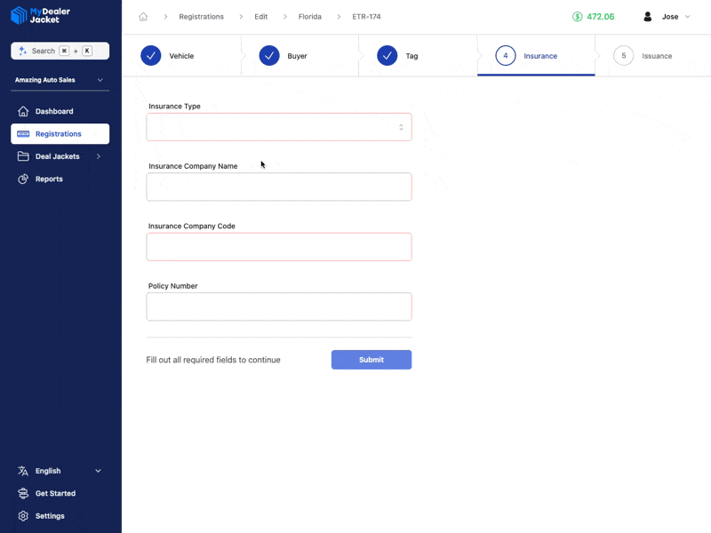The height and width of the screenshot is (533, 711).
Task: Click the Registrations breadcrumb link
Action: [x=201, y=17]
